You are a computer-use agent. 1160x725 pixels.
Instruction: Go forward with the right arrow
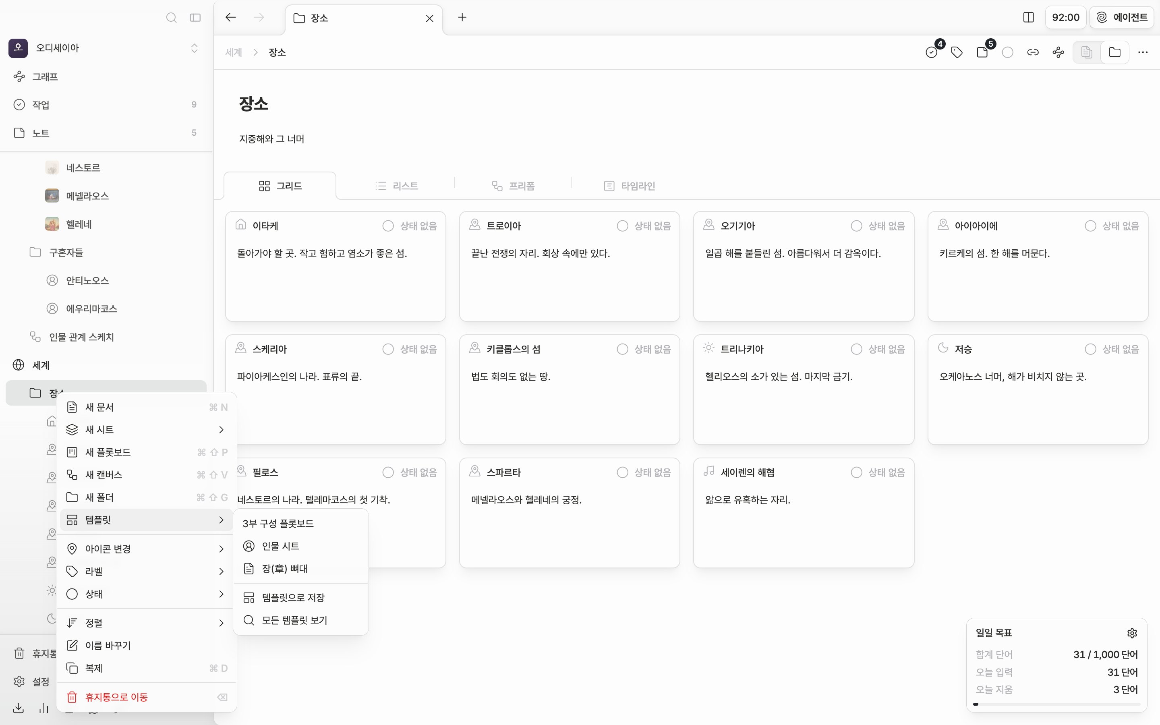tap(259, 18)
